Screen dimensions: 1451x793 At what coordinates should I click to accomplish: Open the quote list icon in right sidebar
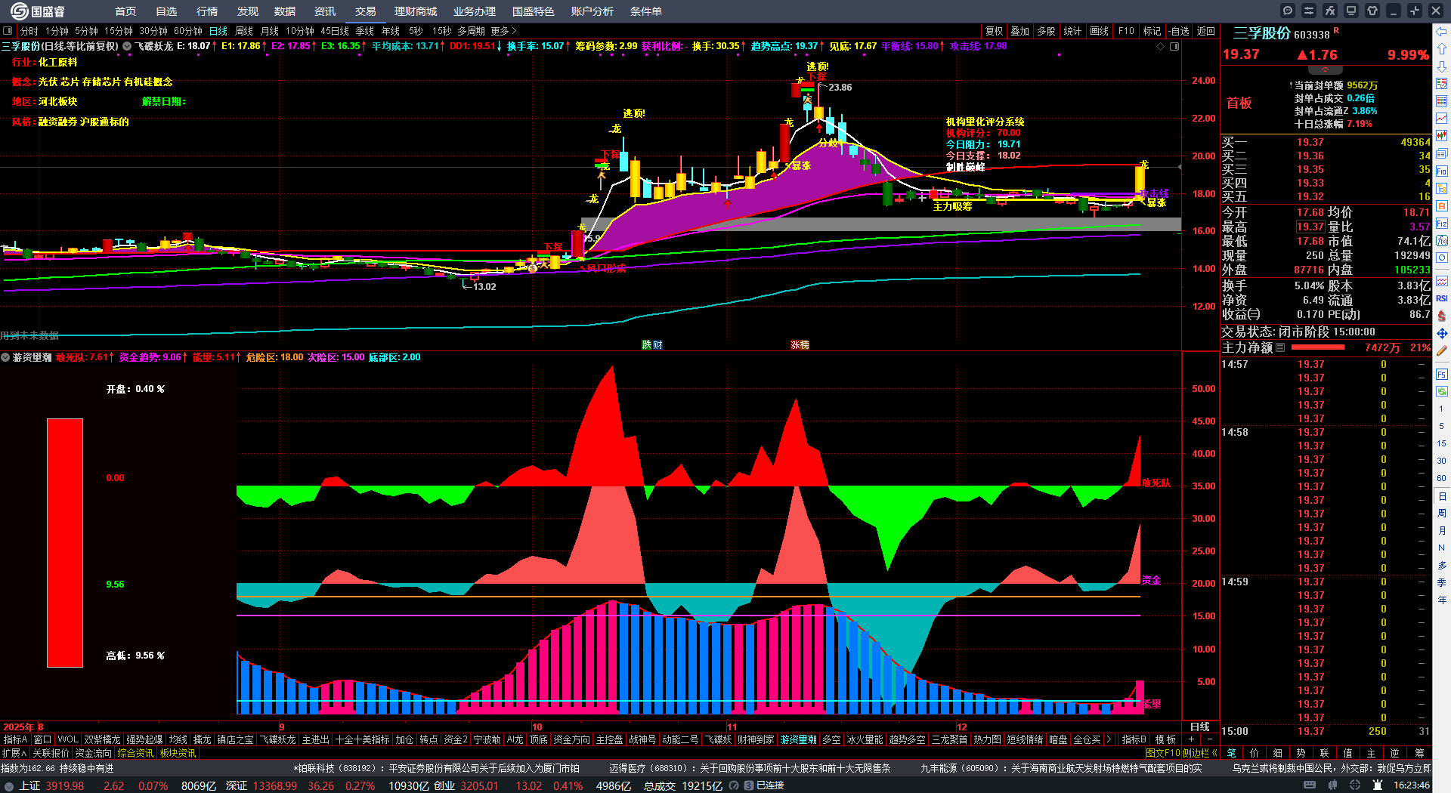1442,100
